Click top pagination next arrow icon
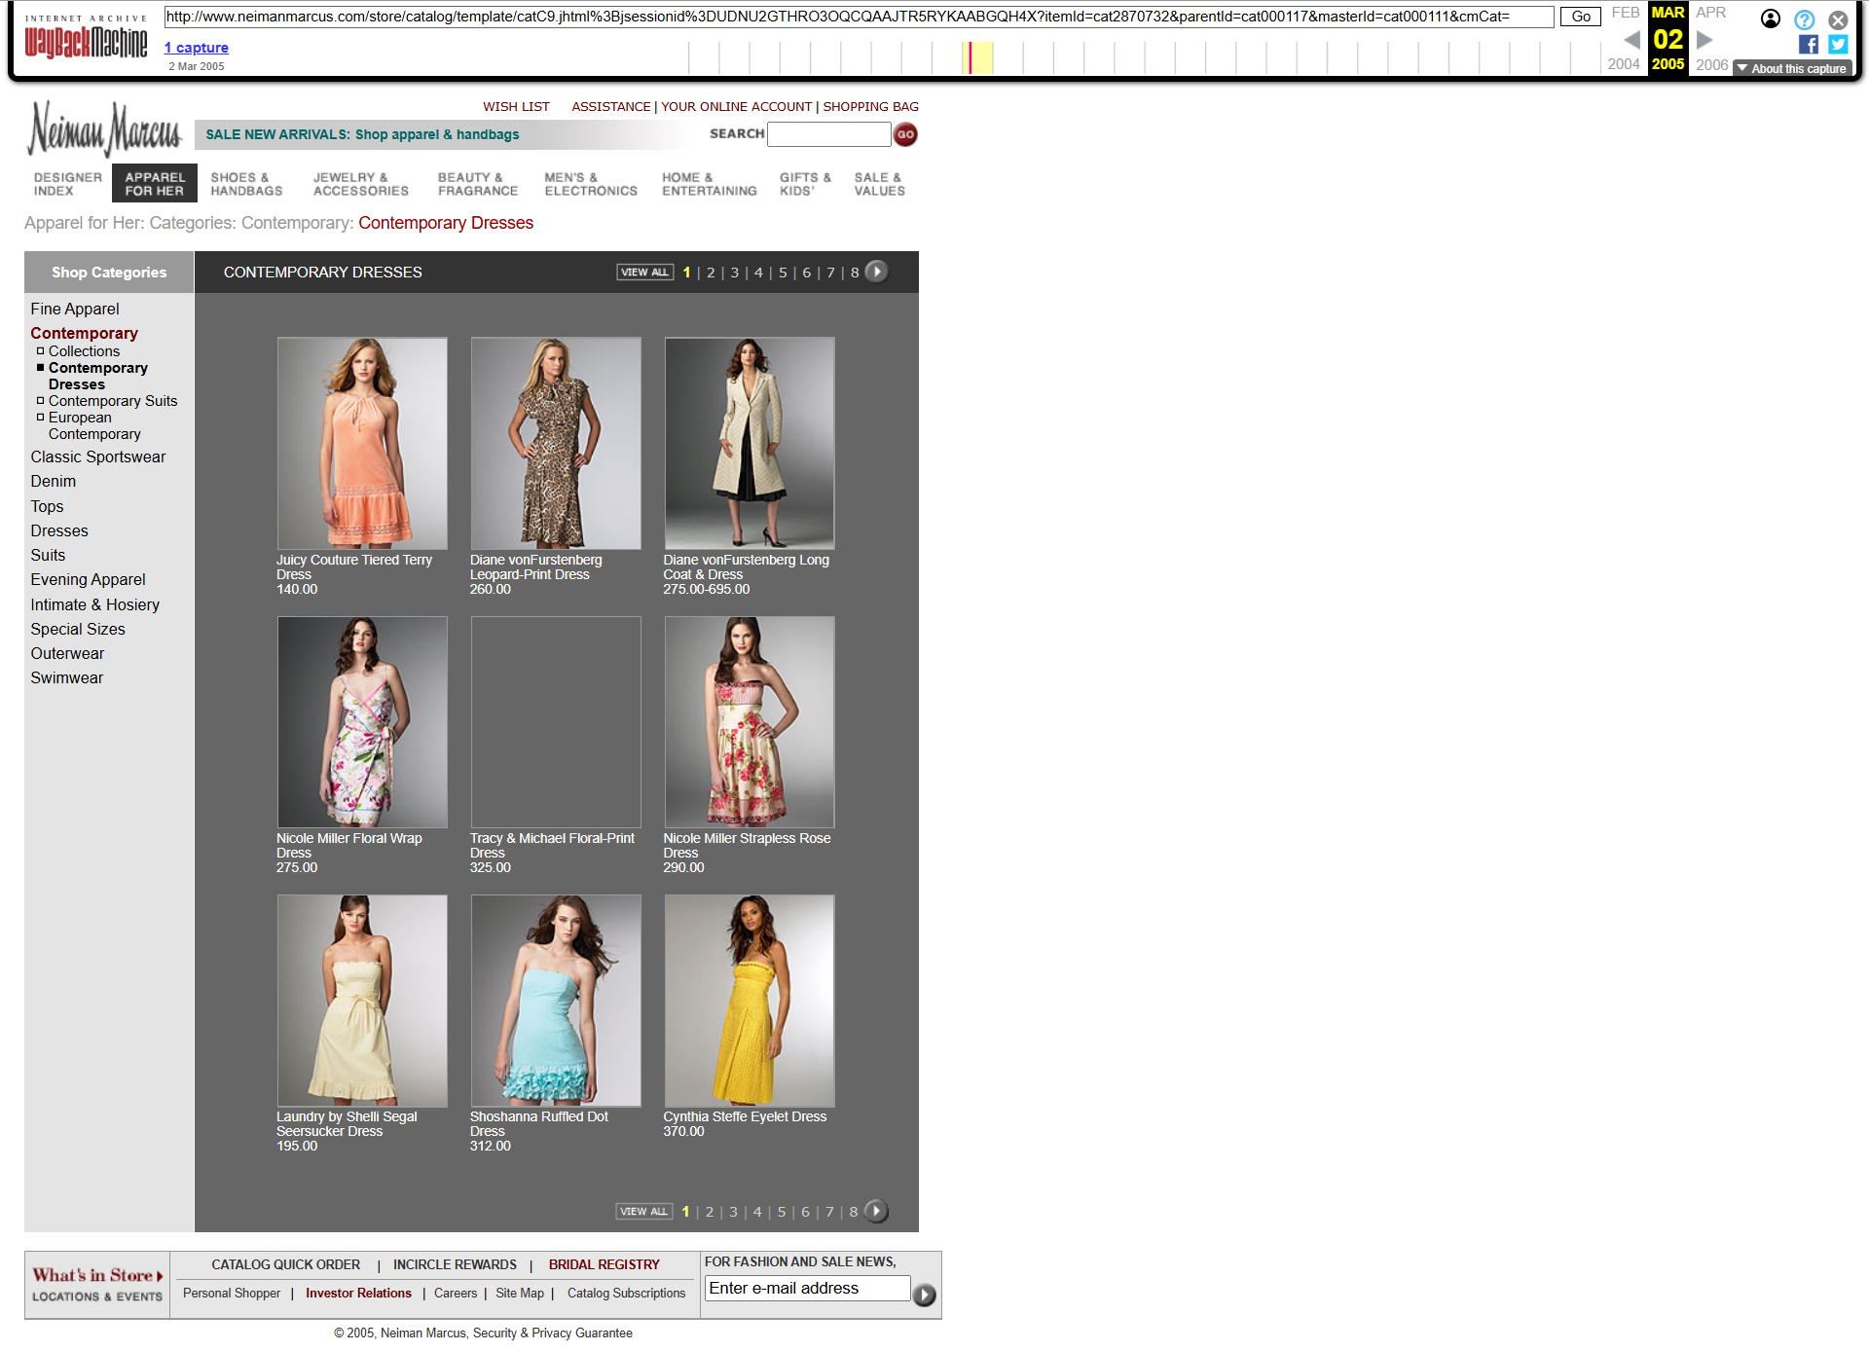1869x1351 pixels. (x=876, y=273)
